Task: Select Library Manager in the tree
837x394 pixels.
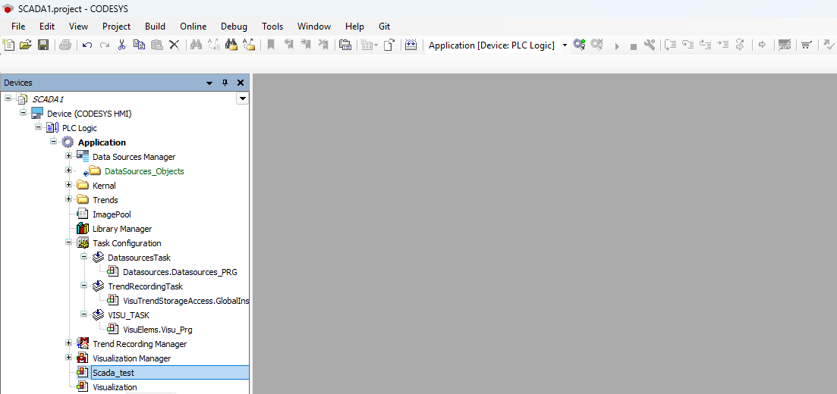Action: pos(122,229)
